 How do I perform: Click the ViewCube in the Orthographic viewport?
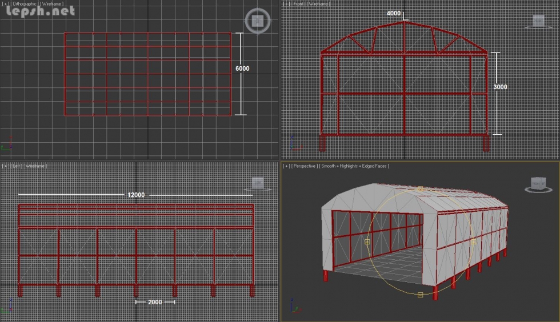[x=257, y=21]
